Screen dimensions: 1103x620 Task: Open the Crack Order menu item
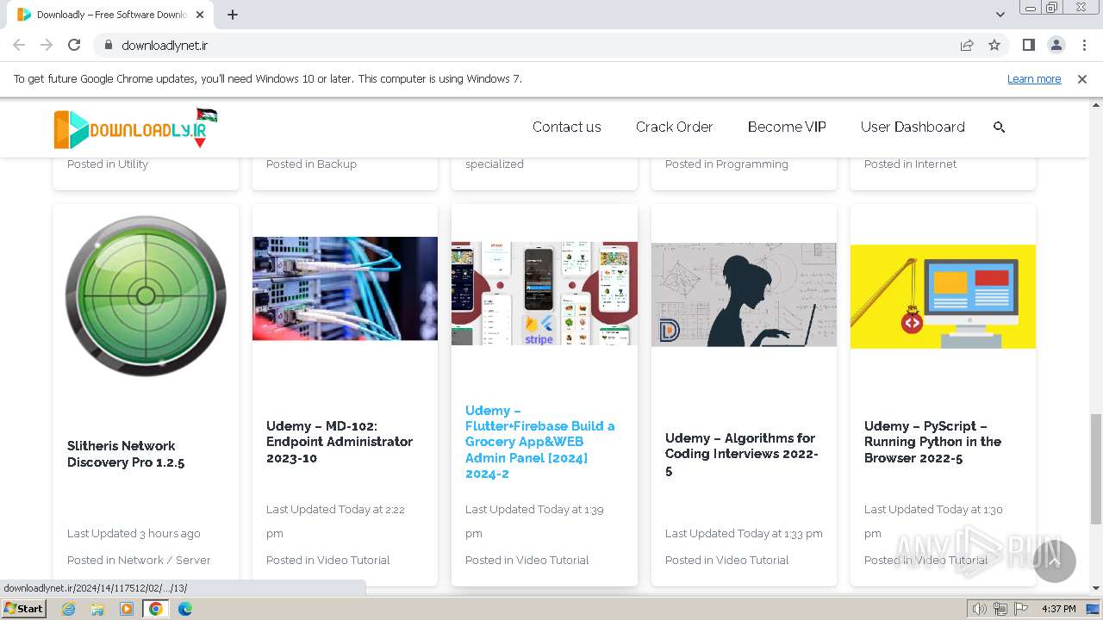click(x=674, y=127)
